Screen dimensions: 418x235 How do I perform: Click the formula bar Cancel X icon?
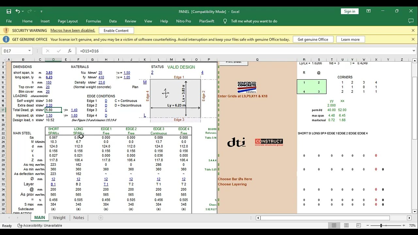(48, 51)
